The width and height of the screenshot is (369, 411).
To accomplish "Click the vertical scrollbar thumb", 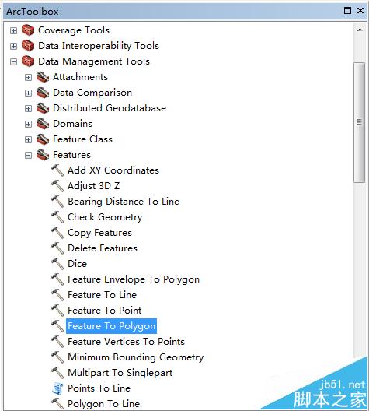I will pyautogui.click(x=360, y=122).
